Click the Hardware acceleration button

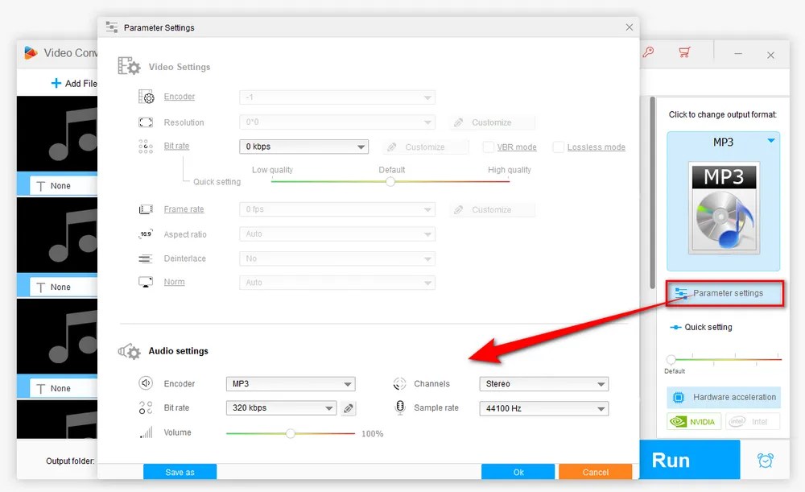(724, 397)
